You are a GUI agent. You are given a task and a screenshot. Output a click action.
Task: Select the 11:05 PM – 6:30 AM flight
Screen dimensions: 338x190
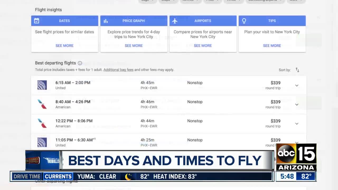(169, 142)
